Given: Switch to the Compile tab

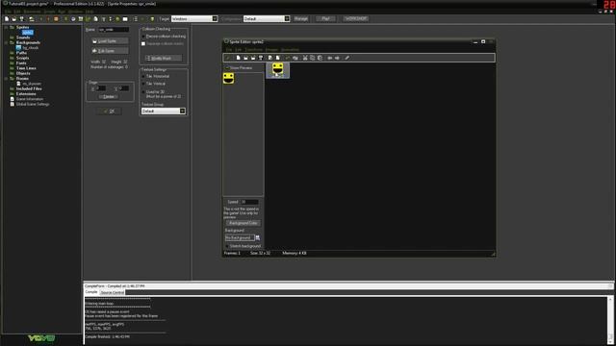Looking at the screenshot, I should click(x=91, y=292).
